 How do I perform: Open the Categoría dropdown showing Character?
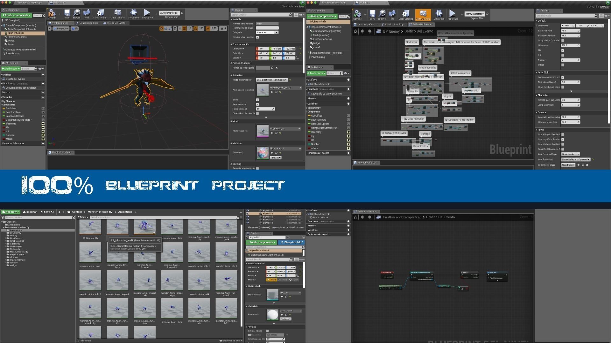click(267, 32)
